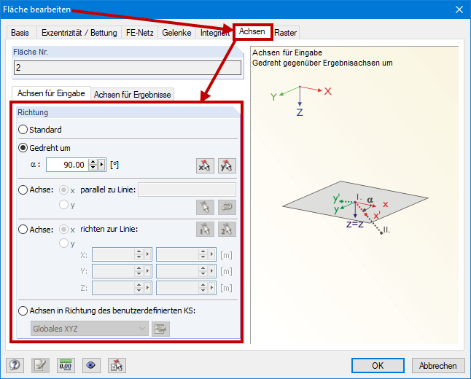This screenshot has height=379, width=471.
Task: Switch to Exzentrizität / Bettung tab
Action: coord(79,33)
